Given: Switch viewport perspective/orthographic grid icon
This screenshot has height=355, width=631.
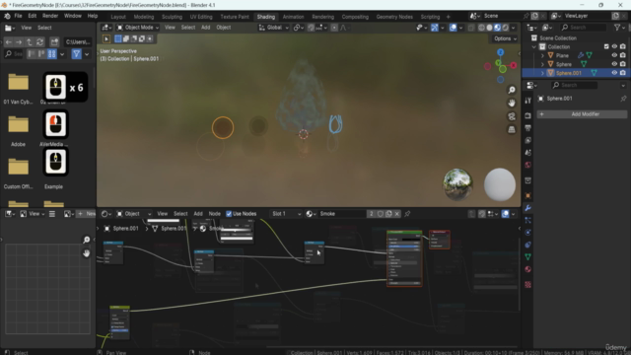Looking at the screenshot, I should pos(512,129).
